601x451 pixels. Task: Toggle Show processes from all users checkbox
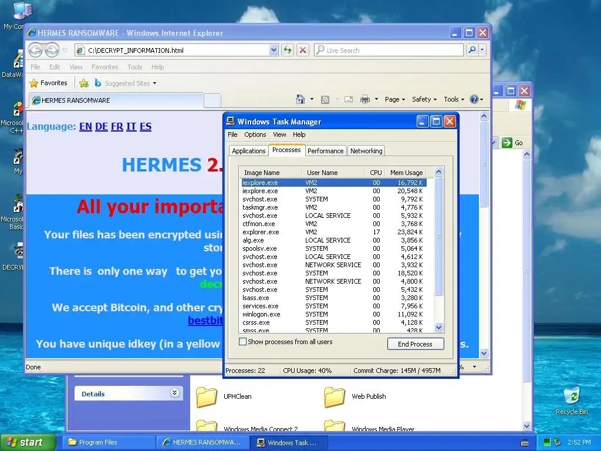click(242, 341)
